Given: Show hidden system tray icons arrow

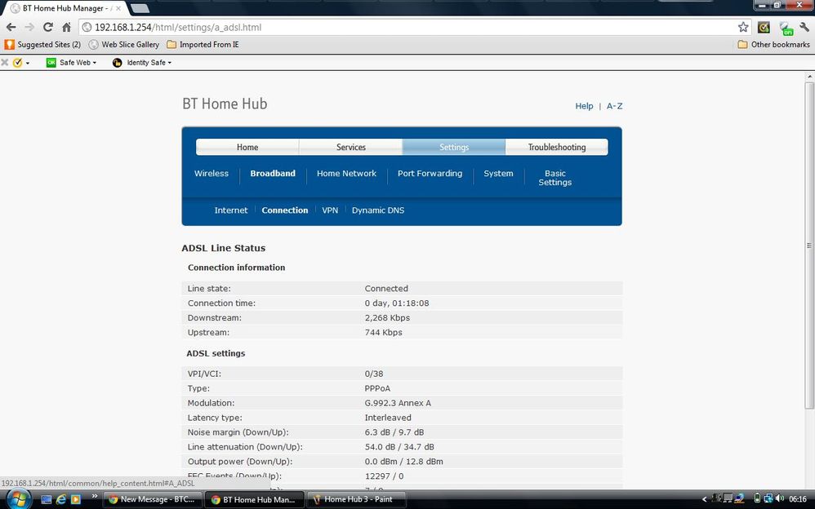Looking at the screenshot, I should [705, 500].
